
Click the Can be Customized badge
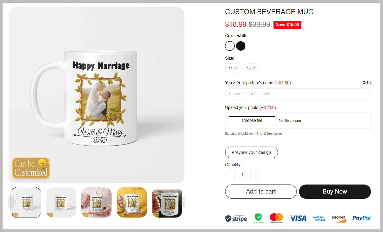(31, 168)
